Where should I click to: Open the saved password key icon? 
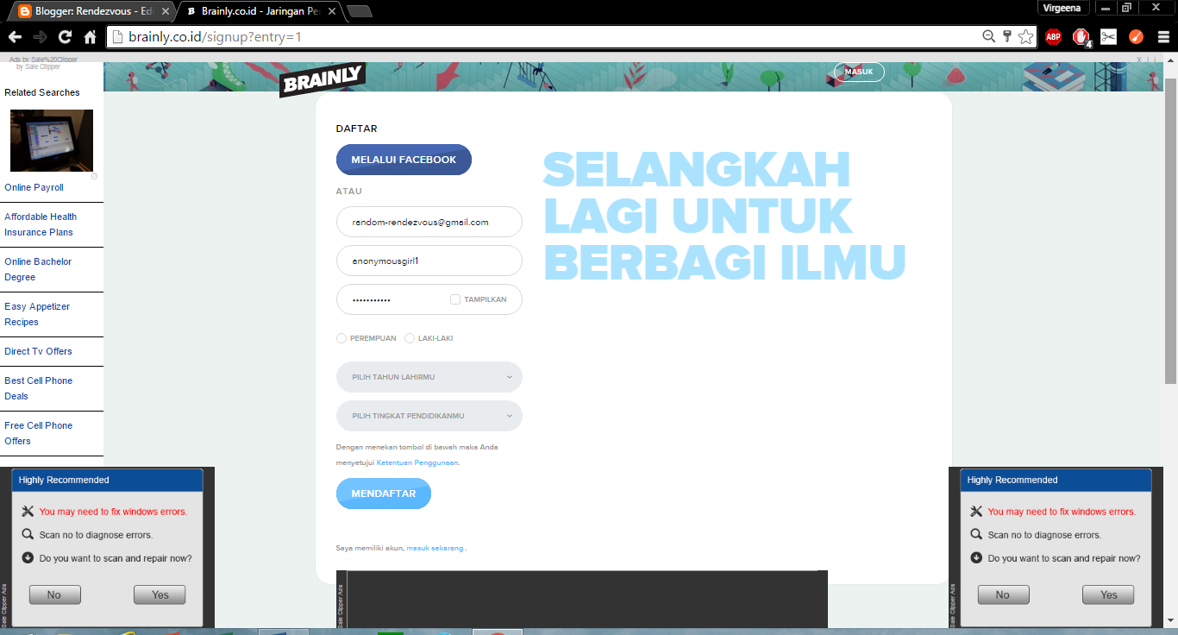[1006, 36]
